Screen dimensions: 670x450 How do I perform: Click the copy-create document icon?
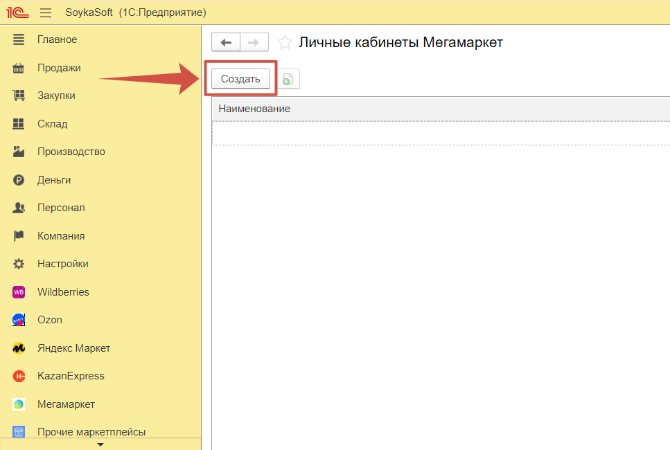288,80
